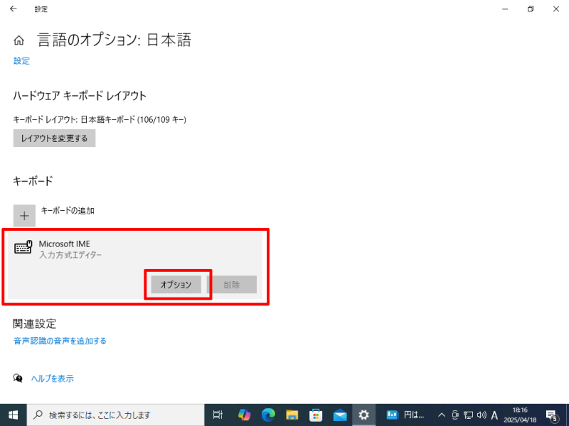Open the ヘルプを表示 link
Screen dimensions: 569x426
click(52, 378)
